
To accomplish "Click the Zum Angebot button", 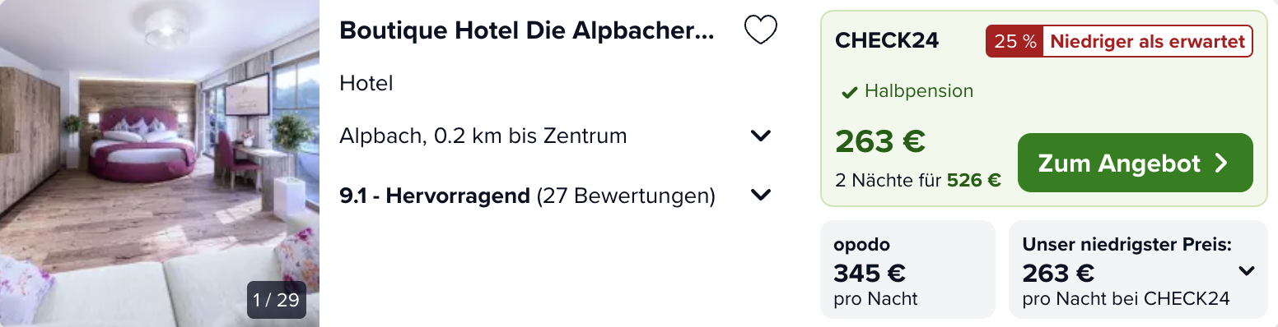I will (x=1135, y=163).
